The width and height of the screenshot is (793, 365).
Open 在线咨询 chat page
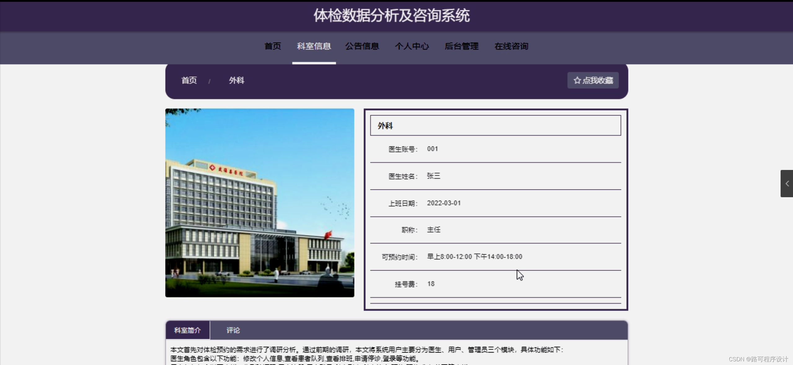(x=511, y=46)
